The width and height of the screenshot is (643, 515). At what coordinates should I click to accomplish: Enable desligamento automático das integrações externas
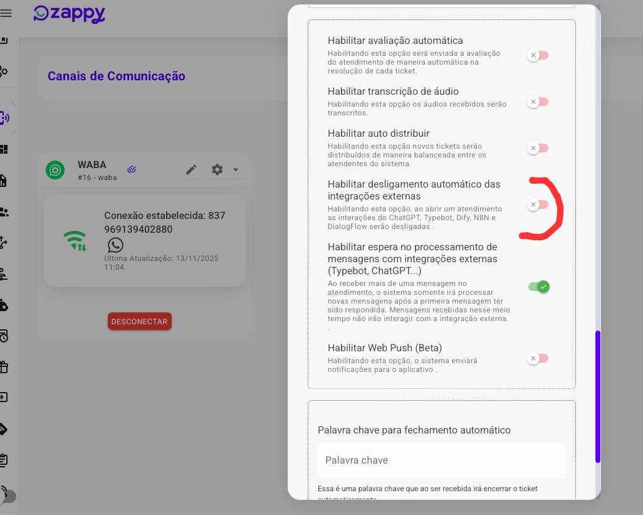click(538, 205)
